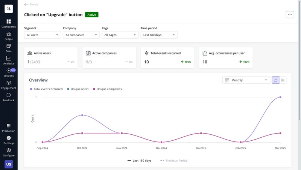Expand the Segment All users dropdown
The width and height of the screenshot is (301, 170).
pyautogui.click(x=42, y=35)
